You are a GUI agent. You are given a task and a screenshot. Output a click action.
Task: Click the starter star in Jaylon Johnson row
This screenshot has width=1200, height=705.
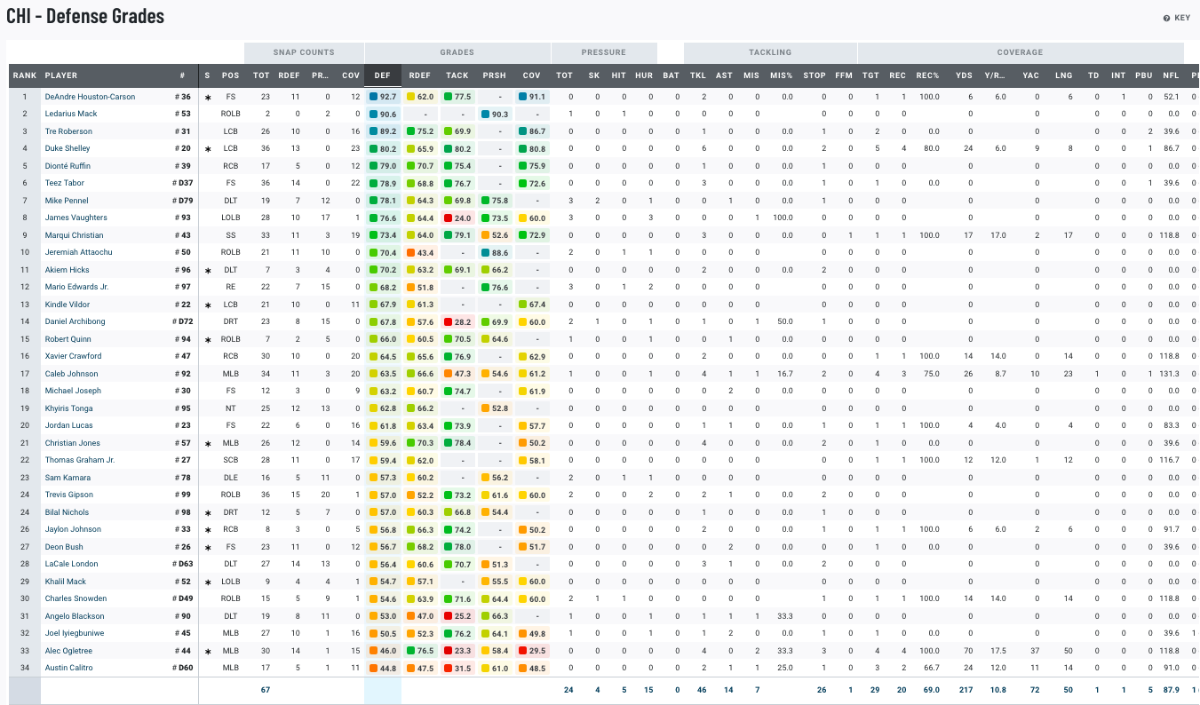tap(208, 530)
